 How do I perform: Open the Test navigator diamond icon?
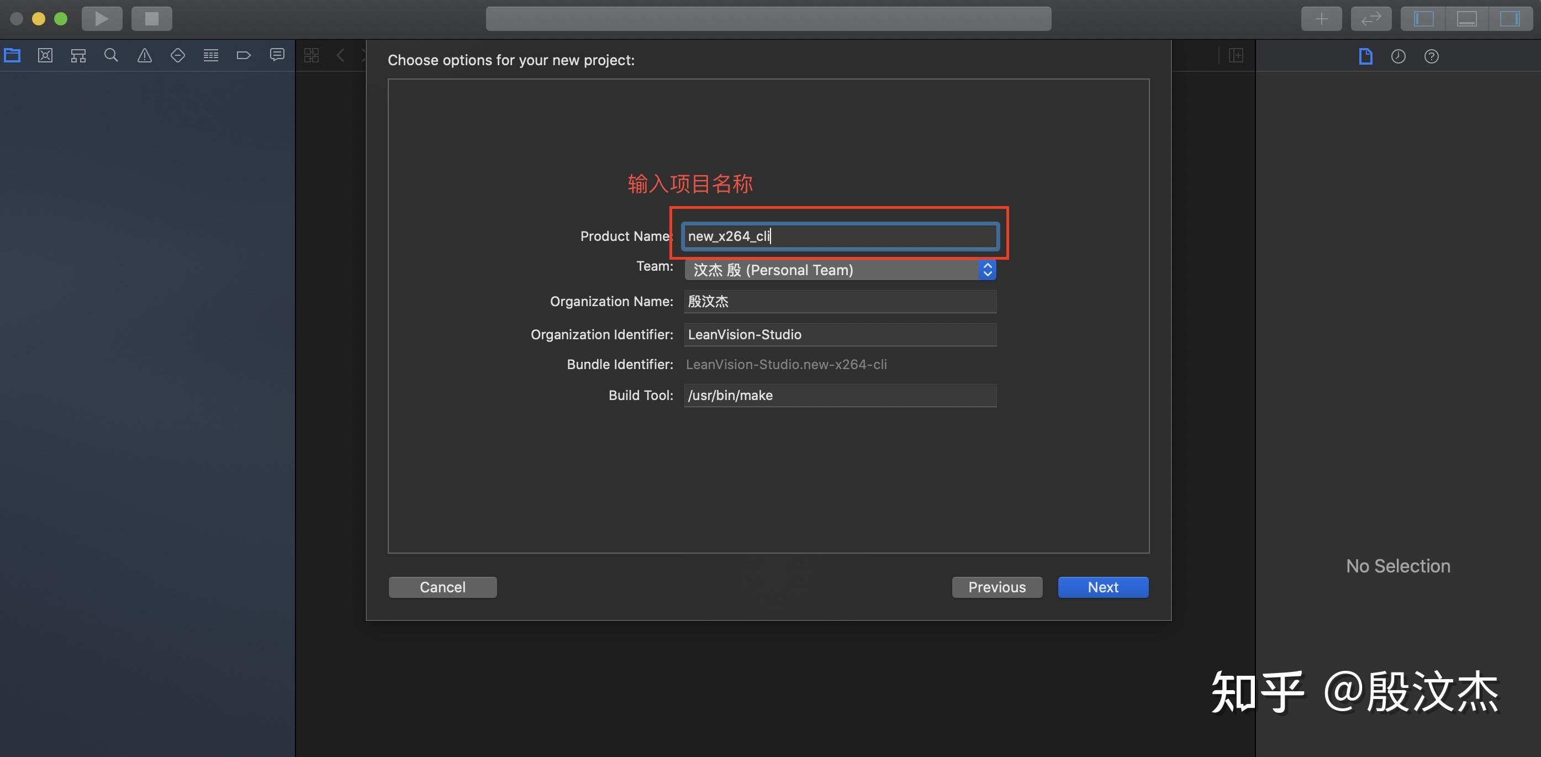click(x=178, y=56)
